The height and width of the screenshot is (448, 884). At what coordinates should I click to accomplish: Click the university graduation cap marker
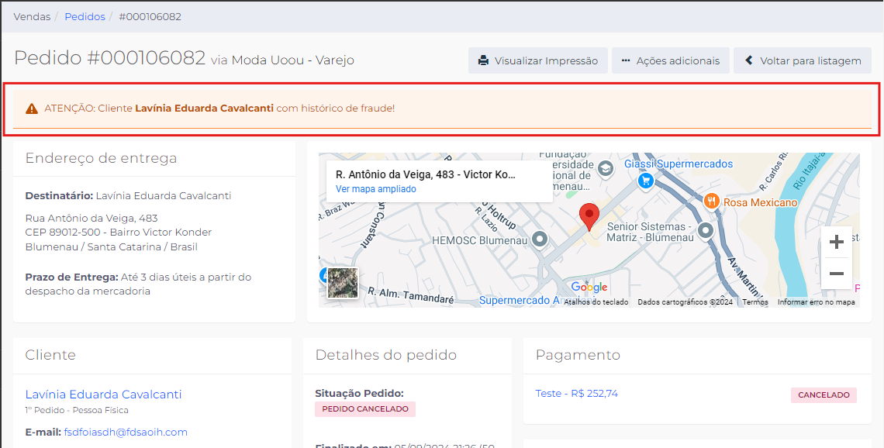[606, 168]
